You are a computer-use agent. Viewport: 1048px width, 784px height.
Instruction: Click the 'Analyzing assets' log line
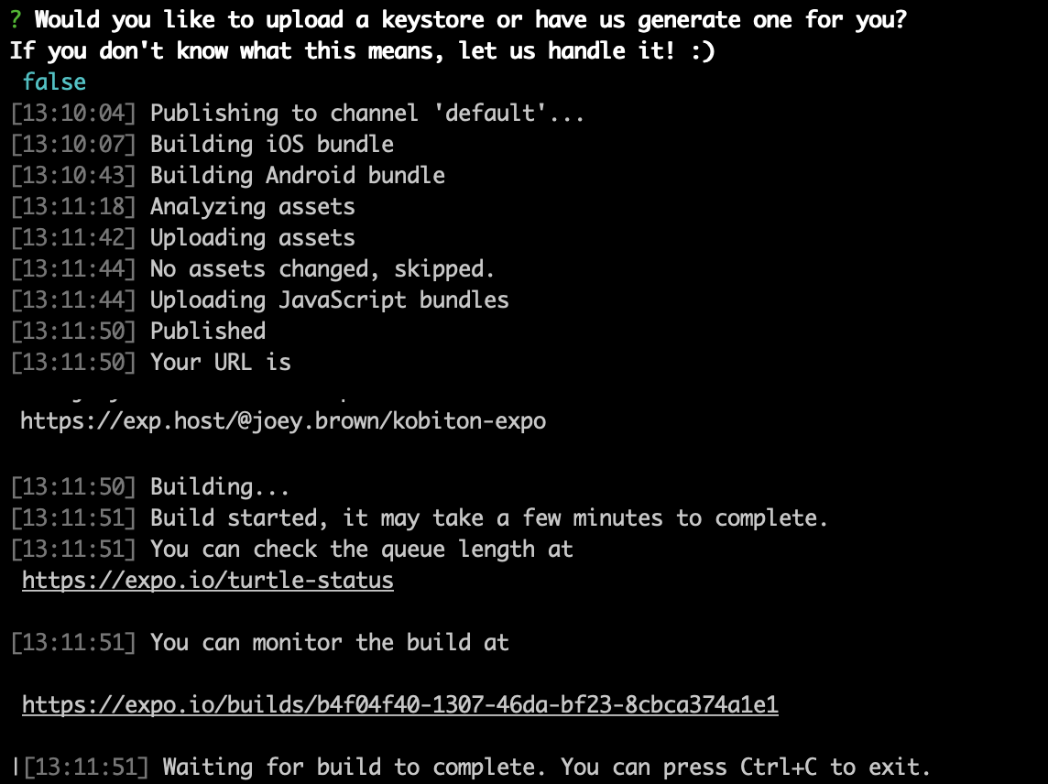252,207
